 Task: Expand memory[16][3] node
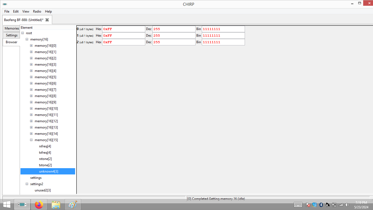(x=31, y=65)
